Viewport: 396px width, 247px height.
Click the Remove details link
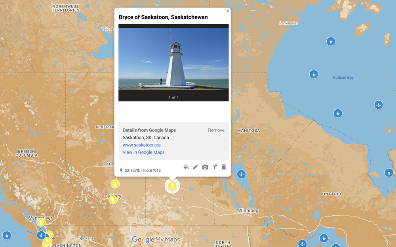[x=216, y=130]
